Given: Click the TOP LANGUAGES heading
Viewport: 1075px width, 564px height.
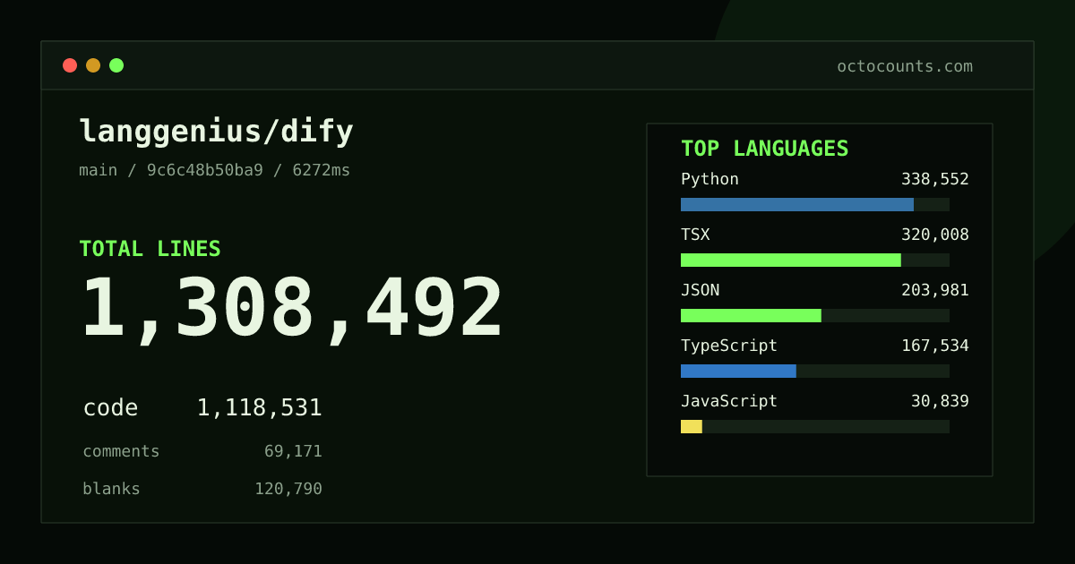Looking at the screenshot, I should tap(765, 149).
